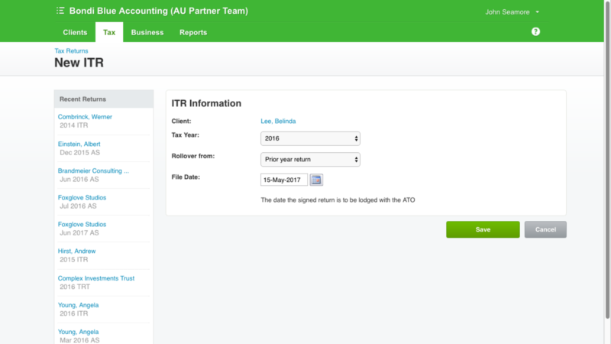The image size is (611, 344).
Task: Open Combrinck, Werner recent return
Action: pyautogui.click(x=84, y=117)
